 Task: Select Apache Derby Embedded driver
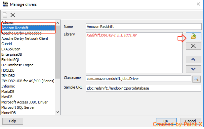[x=28, y=33]
